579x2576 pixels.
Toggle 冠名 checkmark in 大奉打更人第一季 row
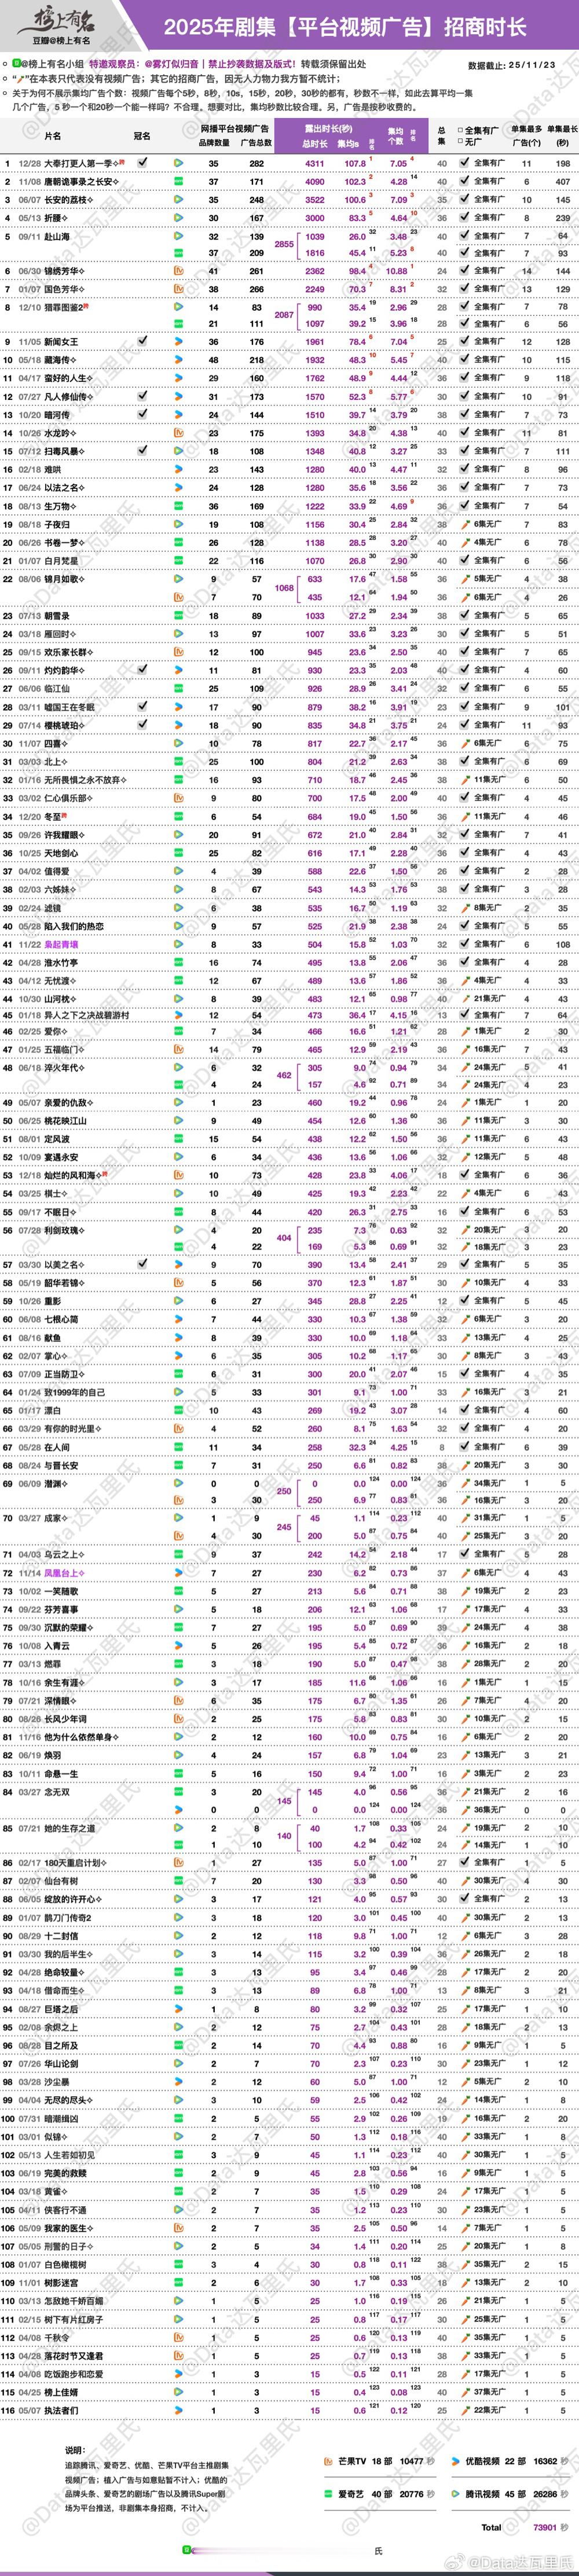tap(142, 162)
